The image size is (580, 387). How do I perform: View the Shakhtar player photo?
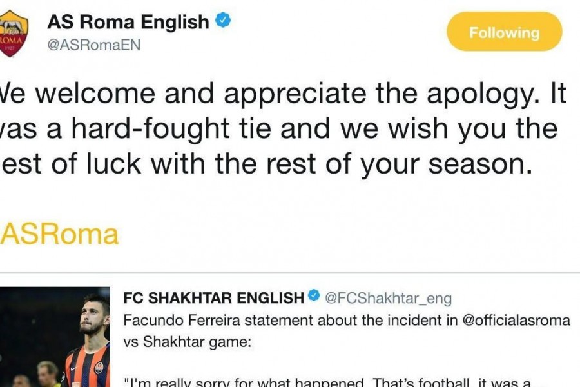pos(55,337)
